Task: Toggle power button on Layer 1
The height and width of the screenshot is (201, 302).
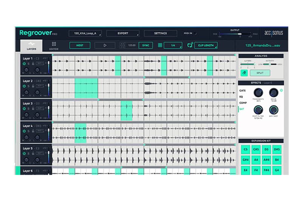Action: click(24, 64)
